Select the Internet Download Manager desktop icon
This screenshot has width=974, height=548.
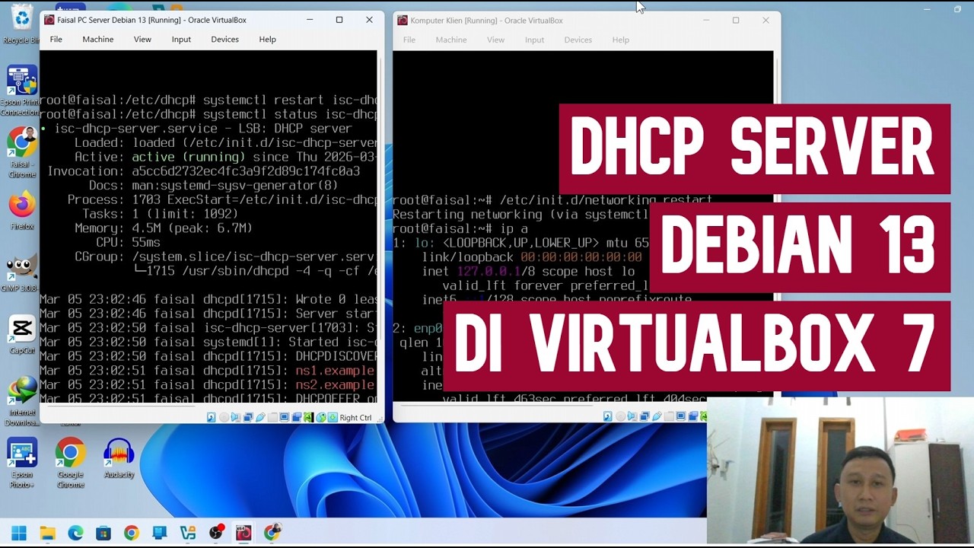(x=22, y=401)
